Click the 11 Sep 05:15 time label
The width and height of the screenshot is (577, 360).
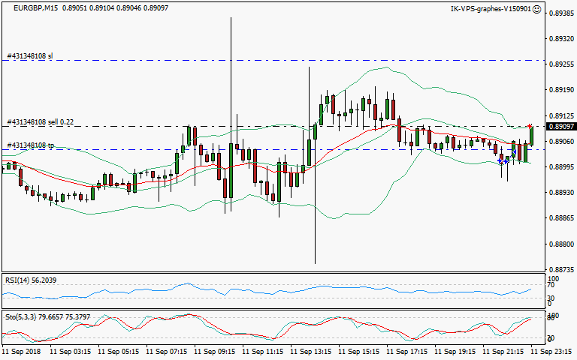tap(119, 352)
